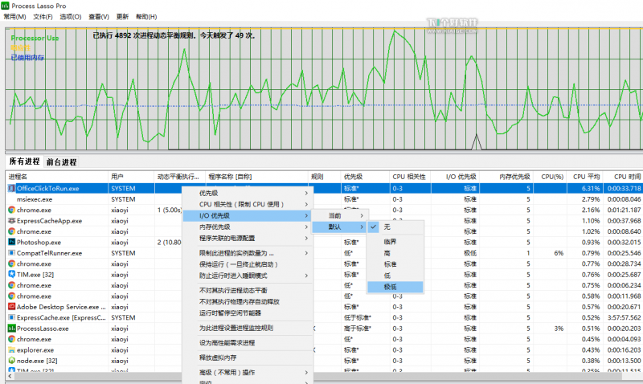Click the node.exe process icon
The height and width of the screenshot is (384, 643).
(x=11, y=361)
